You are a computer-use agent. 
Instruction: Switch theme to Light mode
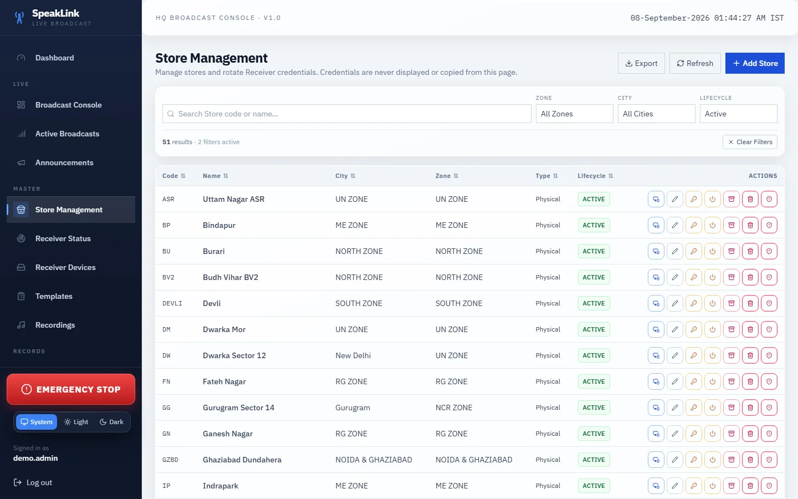76,422
